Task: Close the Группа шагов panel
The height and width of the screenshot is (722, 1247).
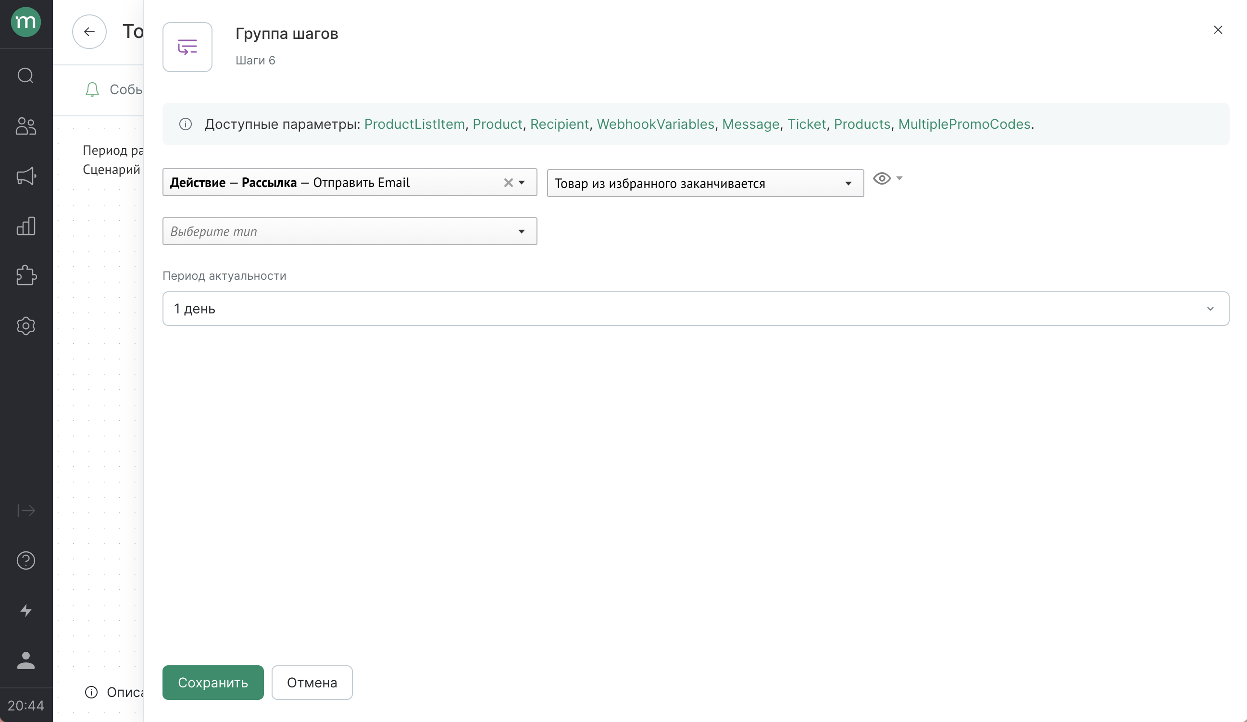Action: (x=1218, y=30)
